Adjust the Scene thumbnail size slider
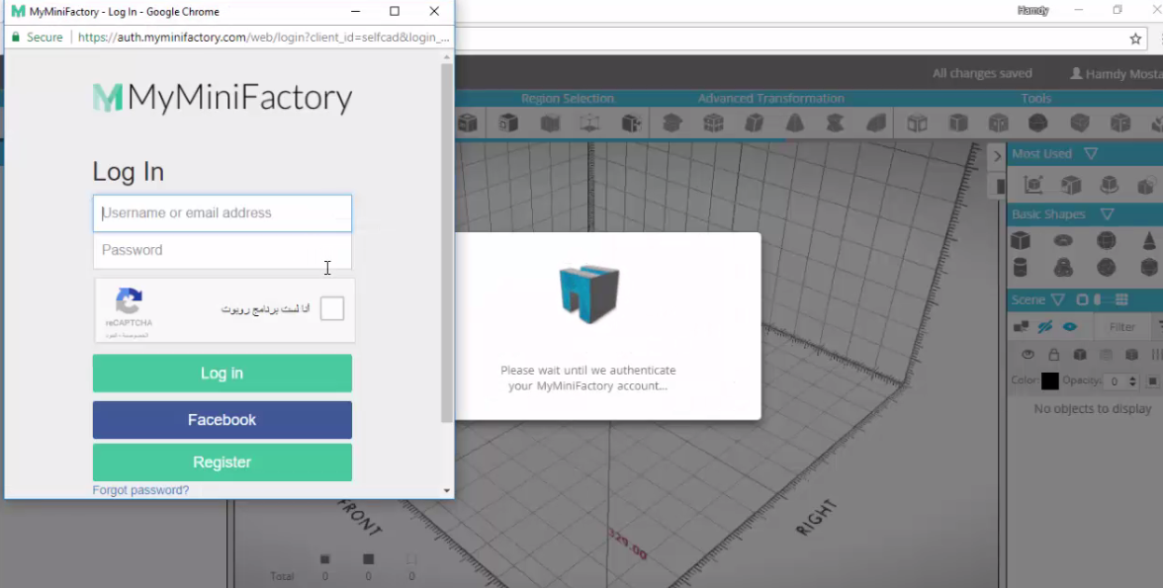 (x=1099, y=299)
